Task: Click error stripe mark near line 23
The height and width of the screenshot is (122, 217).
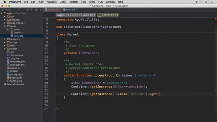Action: tap(216, 90)
